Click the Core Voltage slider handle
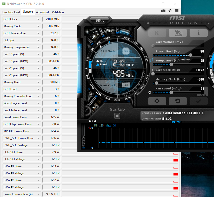The width and height of the screenshot is (214, 197). 153,46
